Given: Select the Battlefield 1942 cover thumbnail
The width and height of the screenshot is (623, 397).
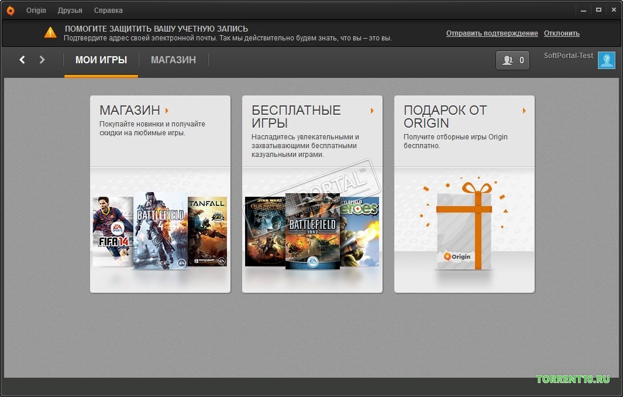Looking at the screenshot, I should (x=312, y=231).
